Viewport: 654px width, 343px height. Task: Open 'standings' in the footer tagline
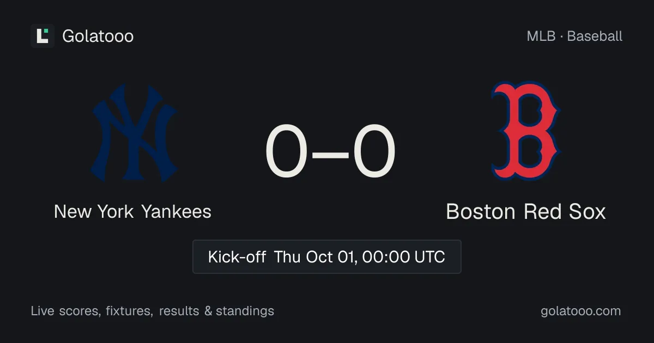(x=245, y=311)
